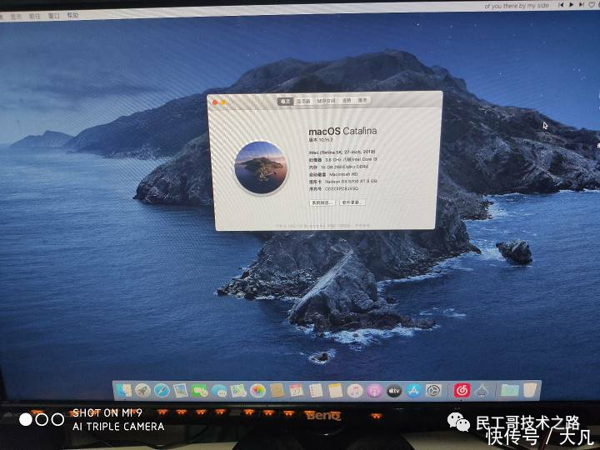Viewport: 600px width, 450px height.
Task: Click processor line Intel Core i9
Action: pos(343,159)
